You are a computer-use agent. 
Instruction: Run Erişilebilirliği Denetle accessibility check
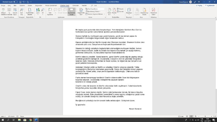(30, 11)
